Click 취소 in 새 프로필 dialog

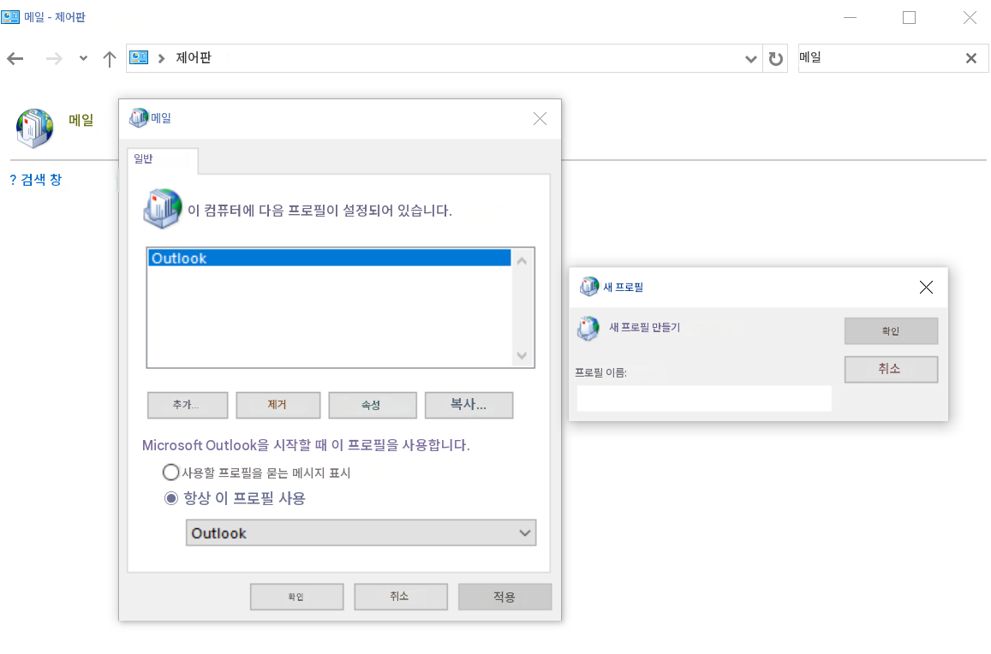(891, 370)
